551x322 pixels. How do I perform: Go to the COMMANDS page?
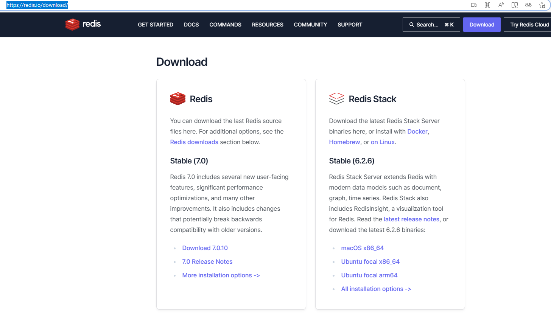[x=225, y=25]
